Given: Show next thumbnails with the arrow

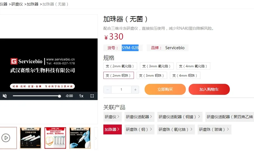Looking at the screenshot, I should click(96, 138).
